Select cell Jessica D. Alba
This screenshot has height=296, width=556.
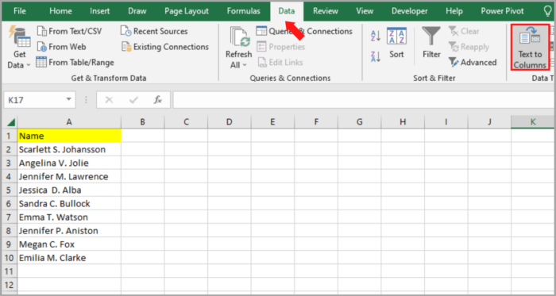point(69,190)
